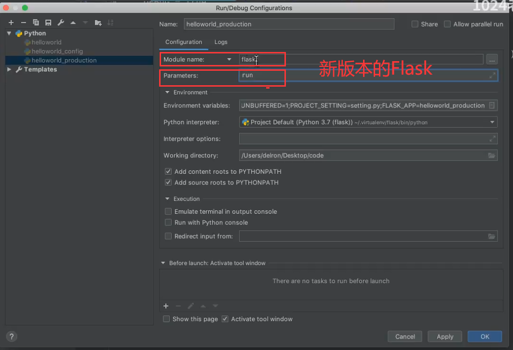513x350 pixels.
Task: Expand the Templates tree node
Action: point(9,70)
